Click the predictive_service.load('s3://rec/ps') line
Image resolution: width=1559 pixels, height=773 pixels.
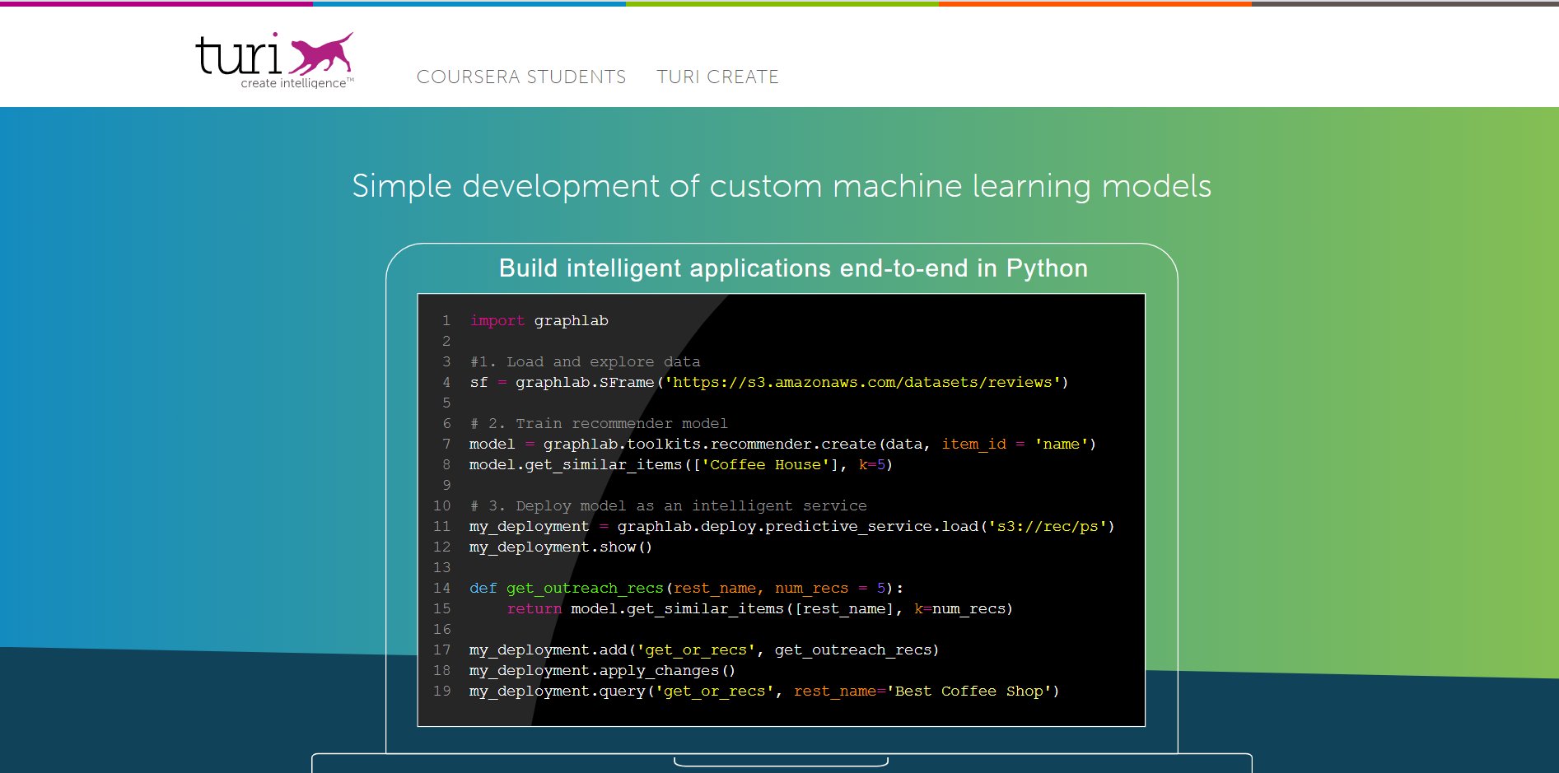(x=791, y=526)
